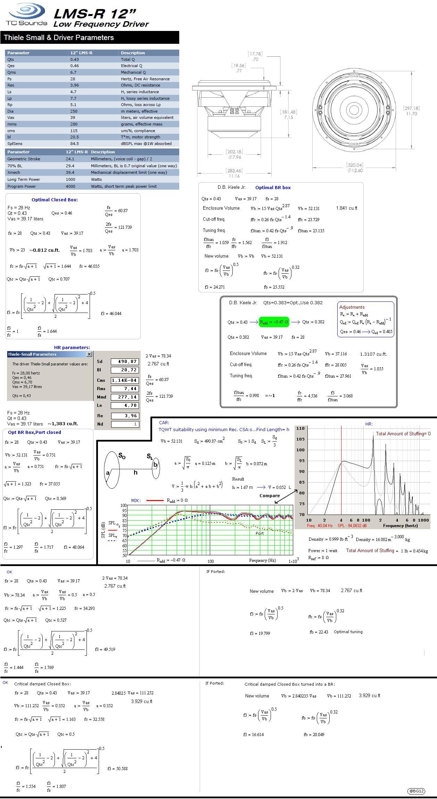Viewport: 437px width, 799px height.
Task: Select the Long Term Power value 1000
Action: click(x=71, y=179)
